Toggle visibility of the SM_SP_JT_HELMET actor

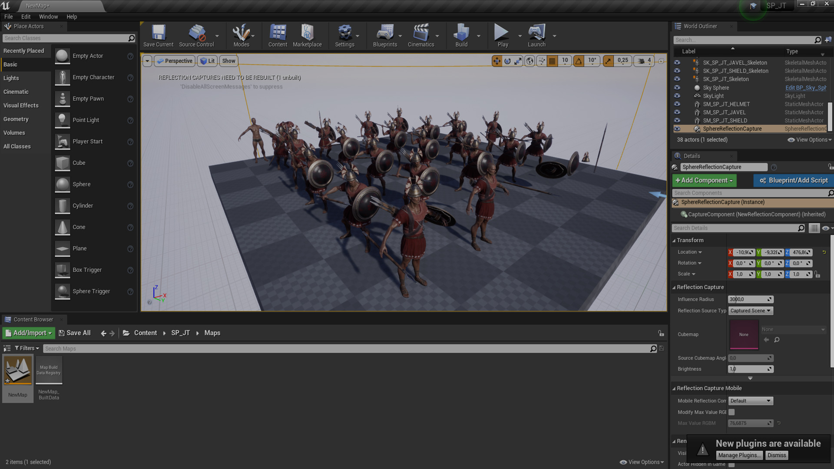click(x=677, y=104)
